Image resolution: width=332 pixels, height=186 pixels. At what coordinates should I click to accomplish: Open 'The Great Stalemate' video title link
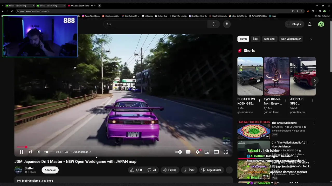pos(284,123)
